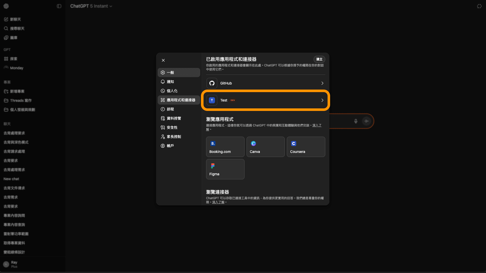
Task: Click the microphone icon in input bar
Action: pyautogui.click(x=356, y=121)
